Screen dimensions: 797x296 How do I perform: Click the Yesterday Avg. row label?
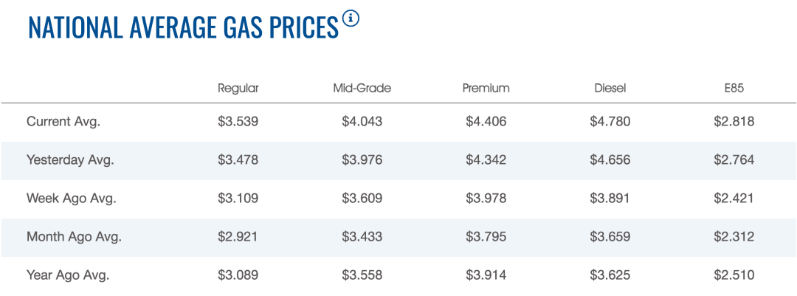click(70, 159)
